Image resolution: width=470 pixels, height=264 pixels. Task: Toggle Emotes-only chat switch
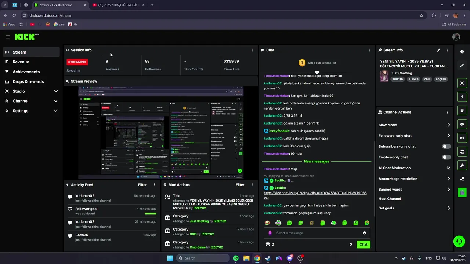coord(446,157)
